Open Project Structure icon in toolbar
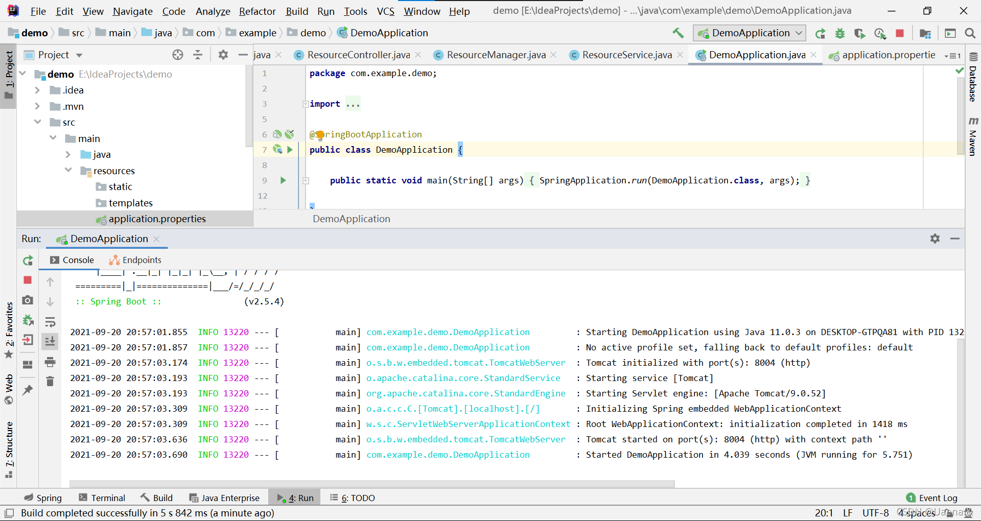The width and height of the screenshot is (981, 521). click(x=925, y=33)
